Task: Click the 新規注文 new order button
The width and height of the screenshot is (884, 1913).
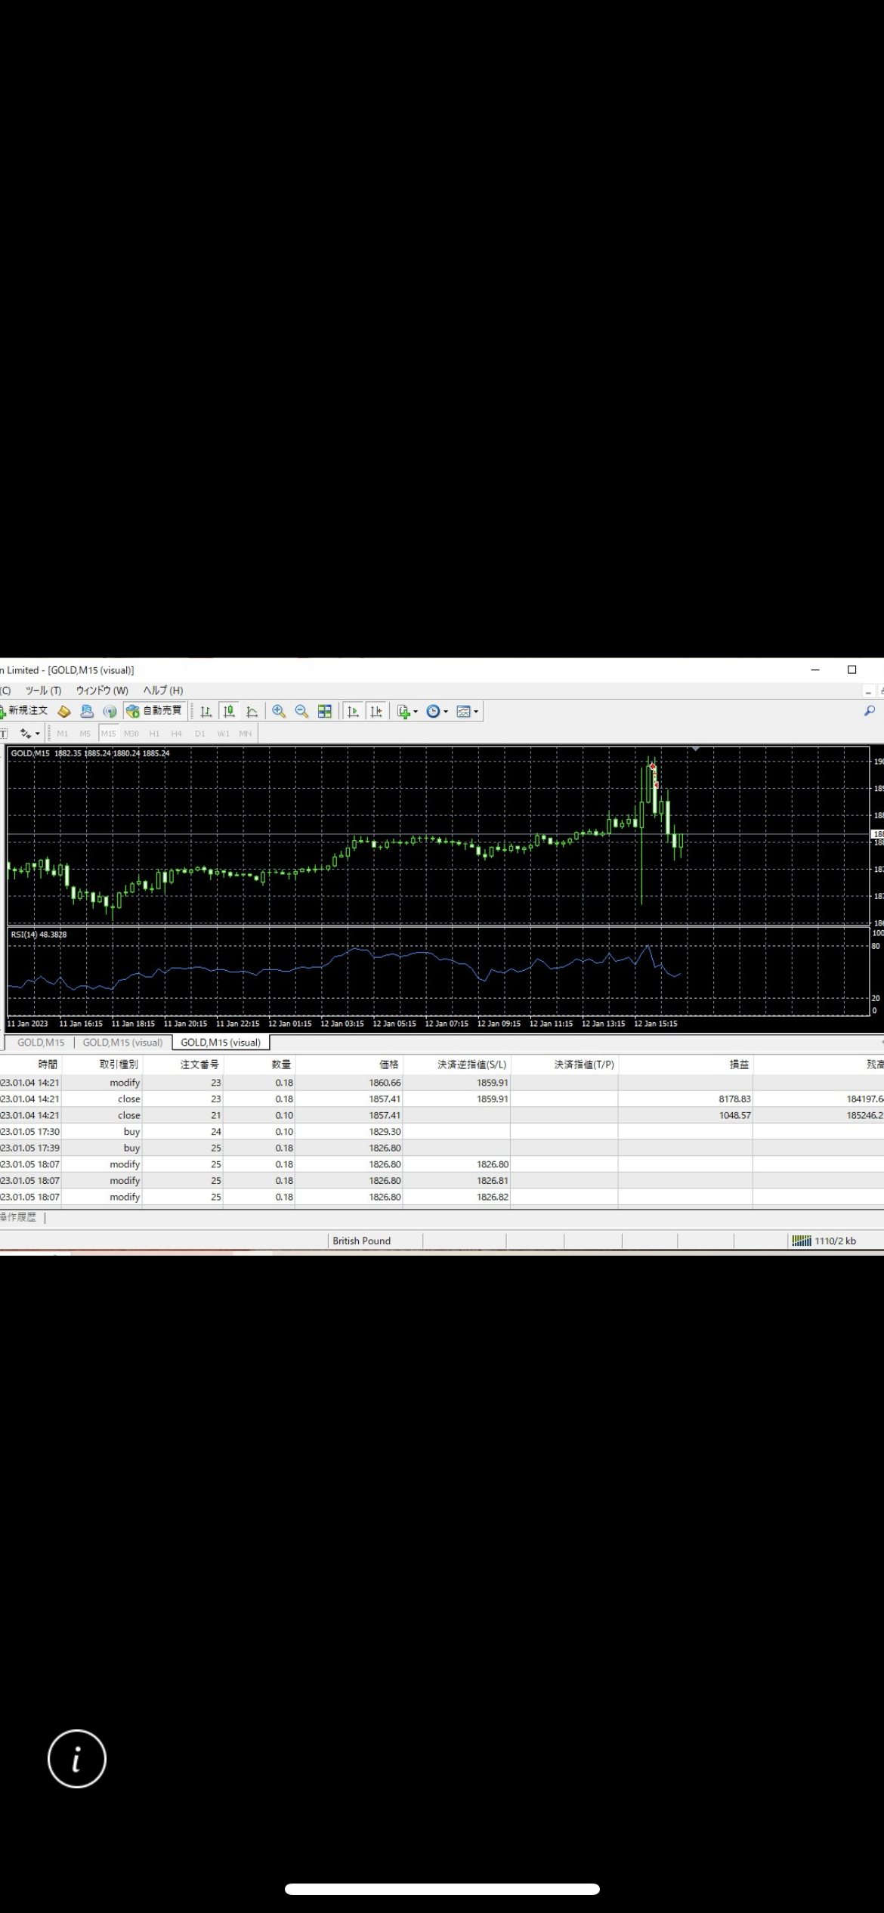Action: click(26, 711)
